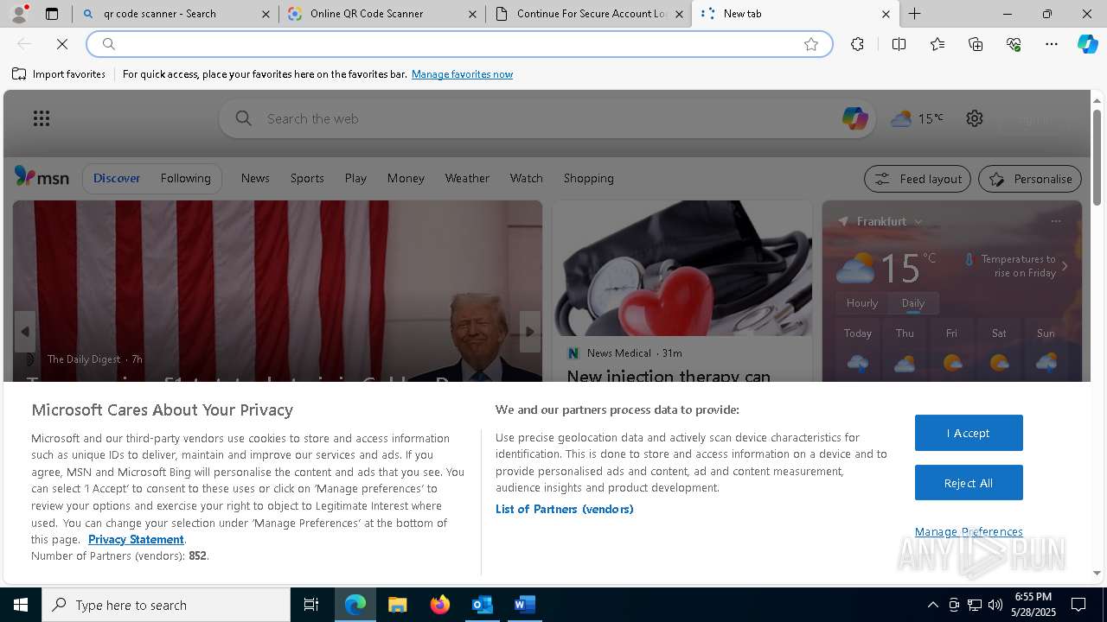Open tab actions menu icon
This screenshot has width=1107, height=622.
pos(52,14)
